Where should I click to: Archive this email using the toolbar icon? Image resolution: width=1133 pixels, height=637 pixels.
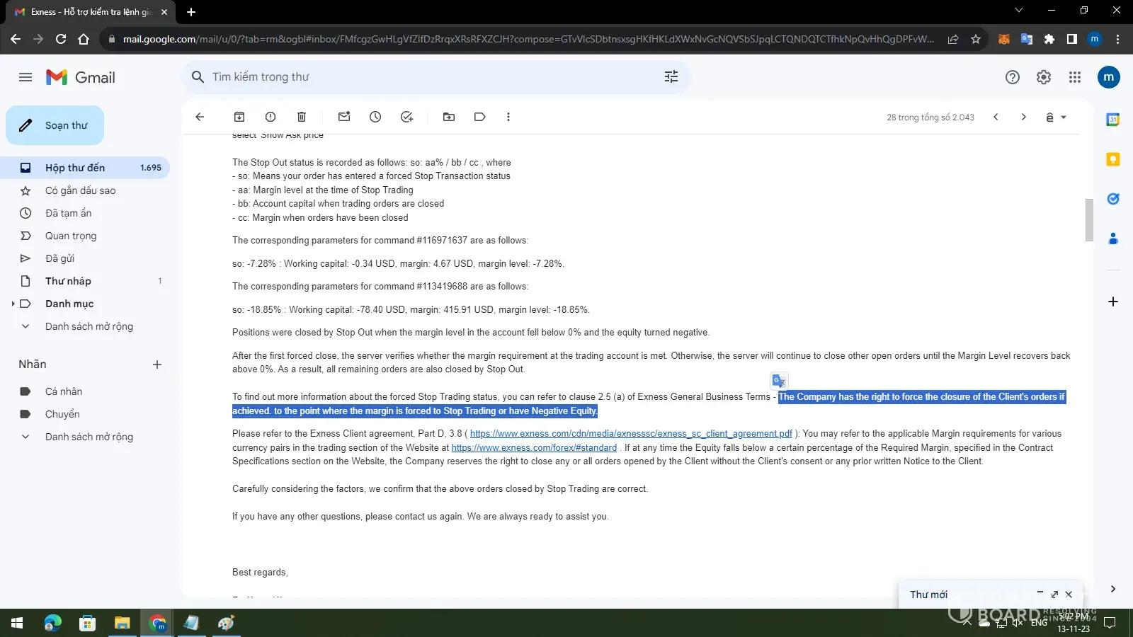(x=239, y=117)
